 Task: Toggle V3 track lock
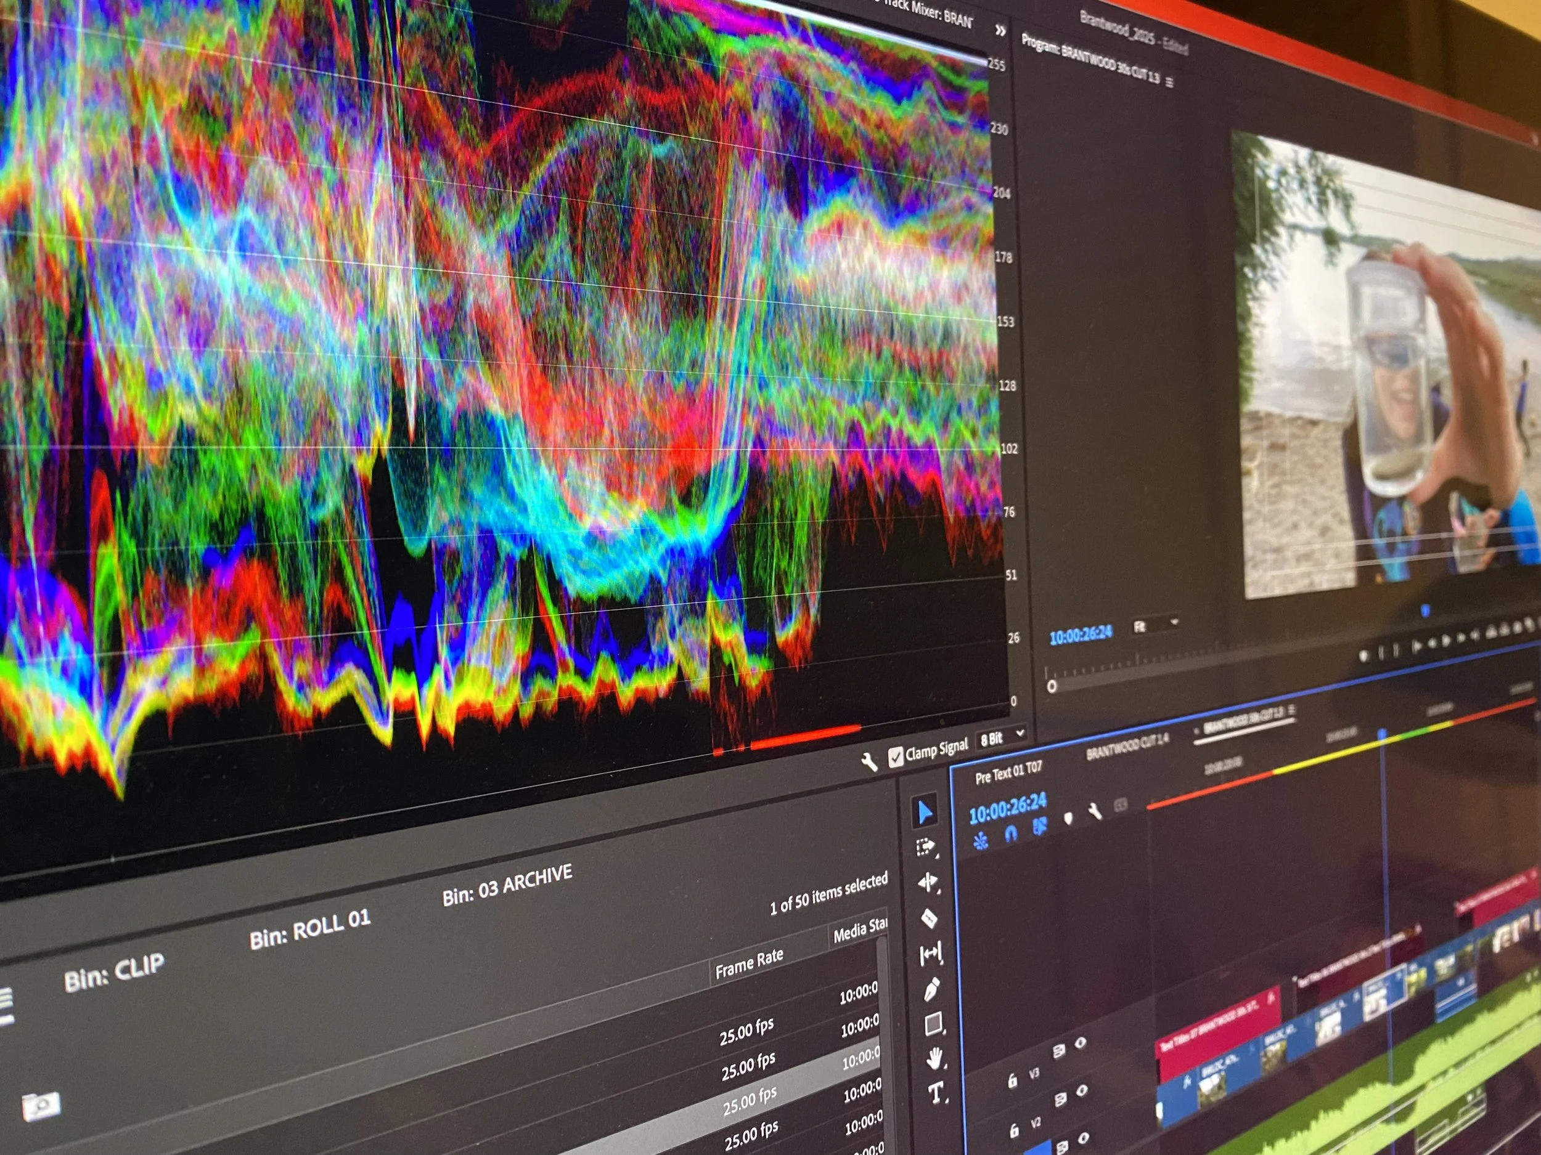1012,1080
